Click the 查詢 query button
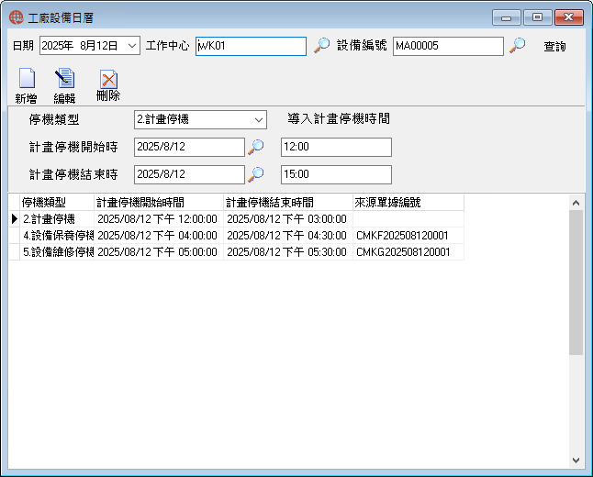Viewport: 593px width, 477px height. [554, 46]
